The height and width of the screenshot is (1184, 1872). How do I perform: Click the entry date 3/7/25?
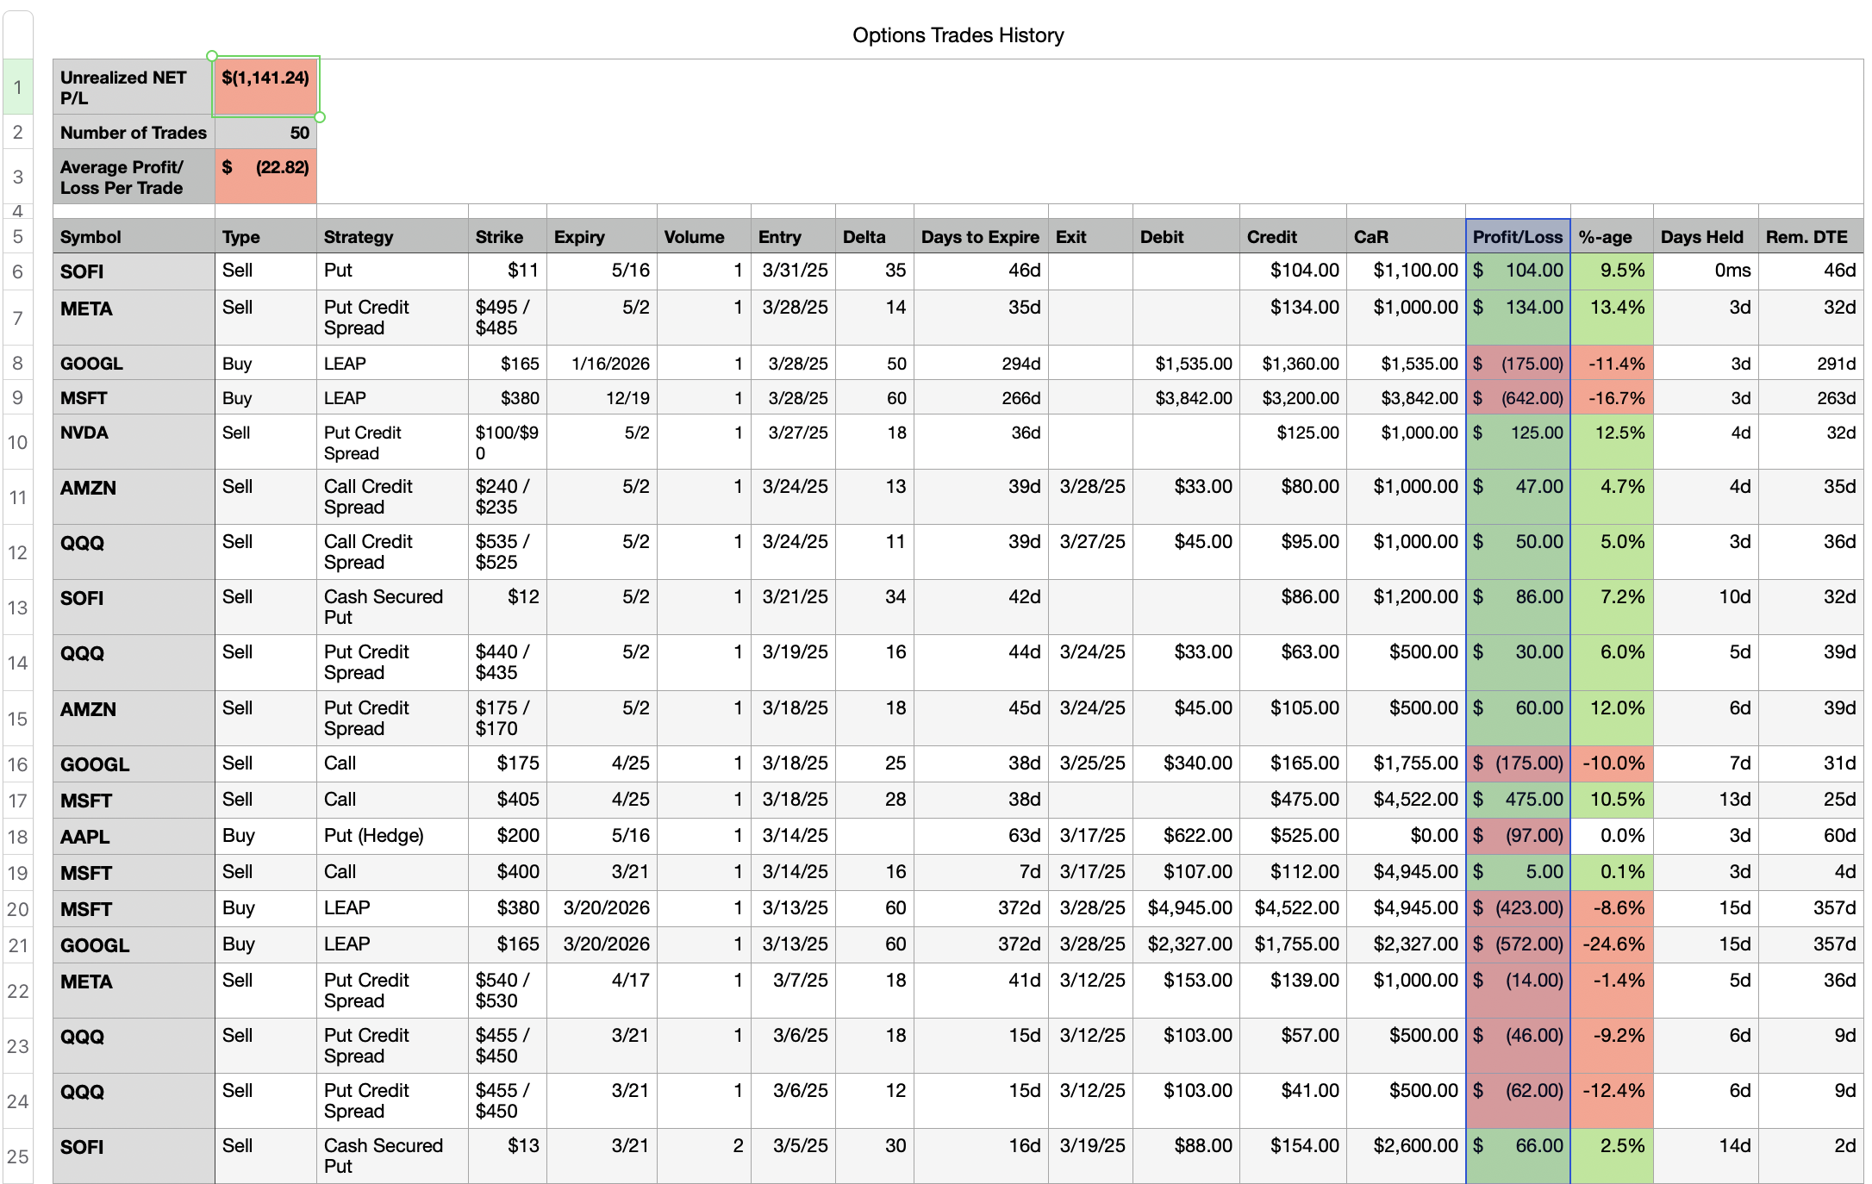pos(793,991)
